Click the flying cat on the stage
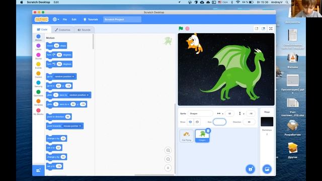322x181 pixels. click(194, 44)
